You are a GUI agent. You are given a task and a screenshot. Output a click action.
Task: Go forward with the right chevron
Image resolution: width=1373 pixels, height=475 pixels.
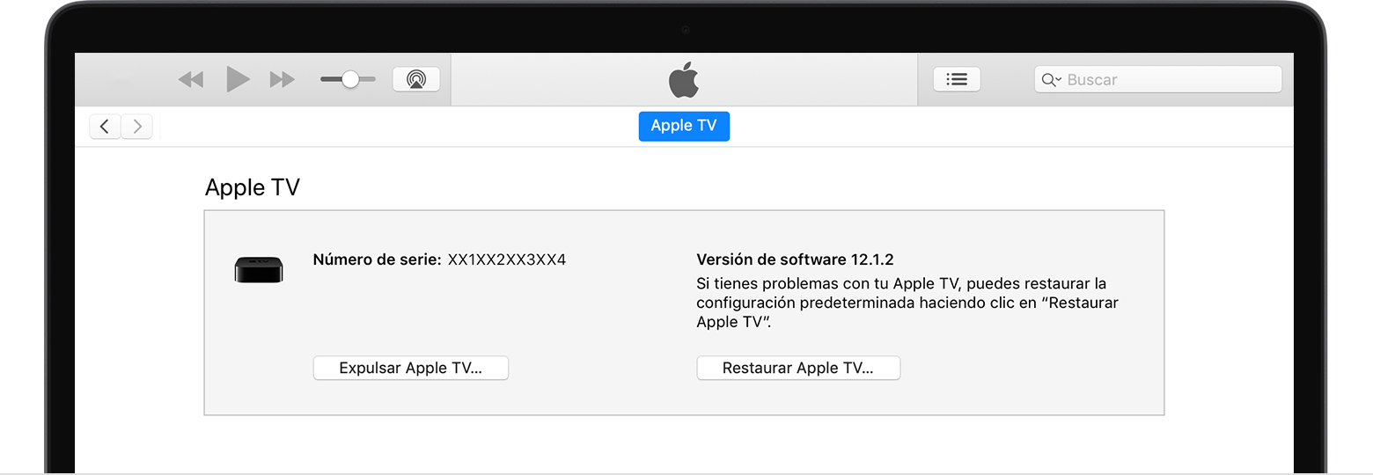[x=136, y=127]
